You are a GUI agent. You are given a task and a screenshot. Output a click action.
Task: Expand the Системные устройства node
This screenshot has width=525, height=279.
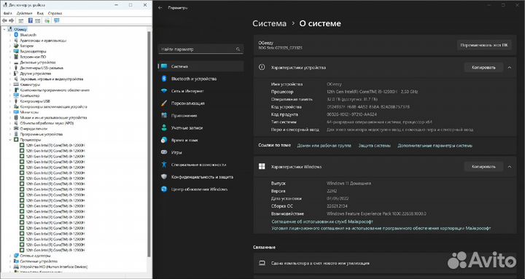10,262
